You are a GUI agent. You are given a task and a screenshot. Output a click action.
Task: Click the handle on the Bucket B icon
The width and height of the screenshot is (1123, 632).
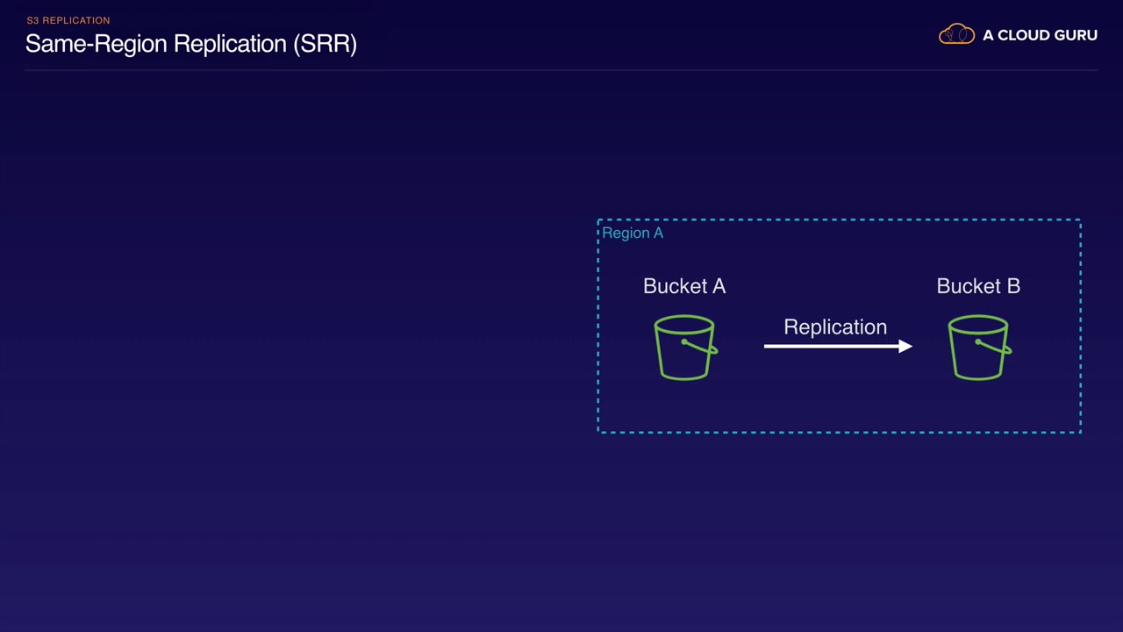996,346
